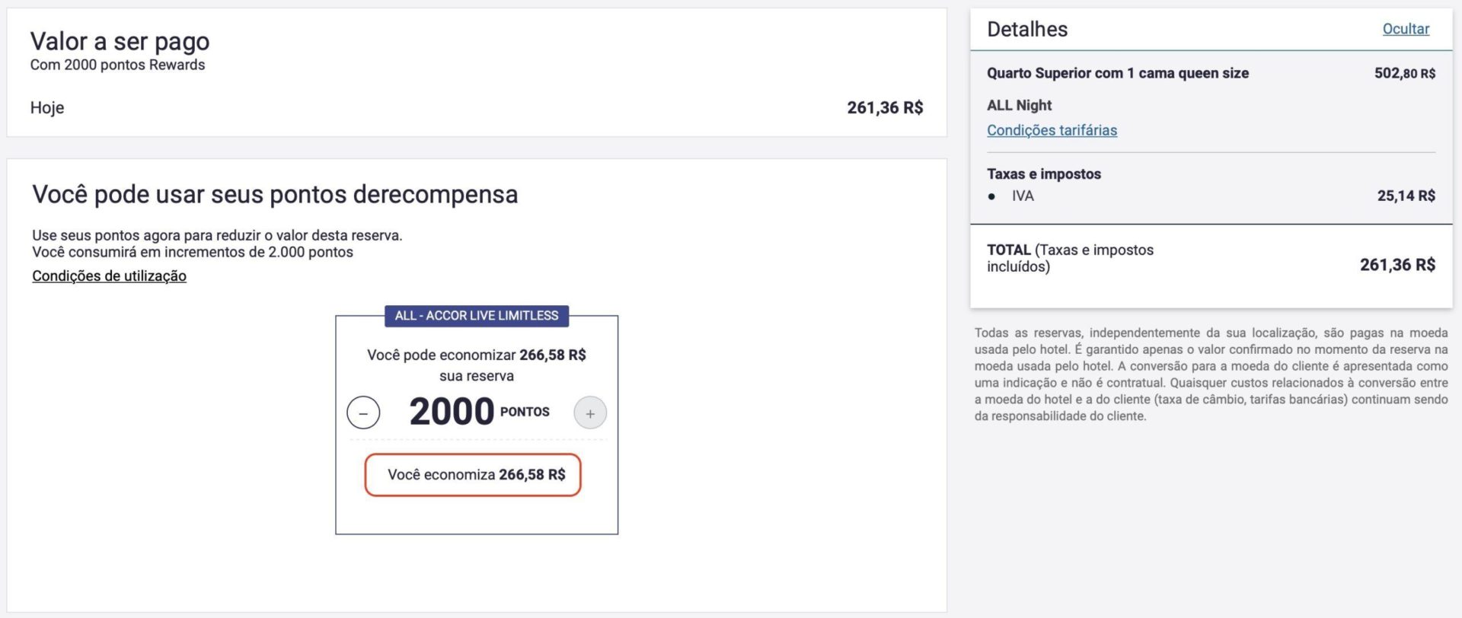1462x618 pixels.
Task: Select the ALL Night rate label
Action: point(1019,106)
